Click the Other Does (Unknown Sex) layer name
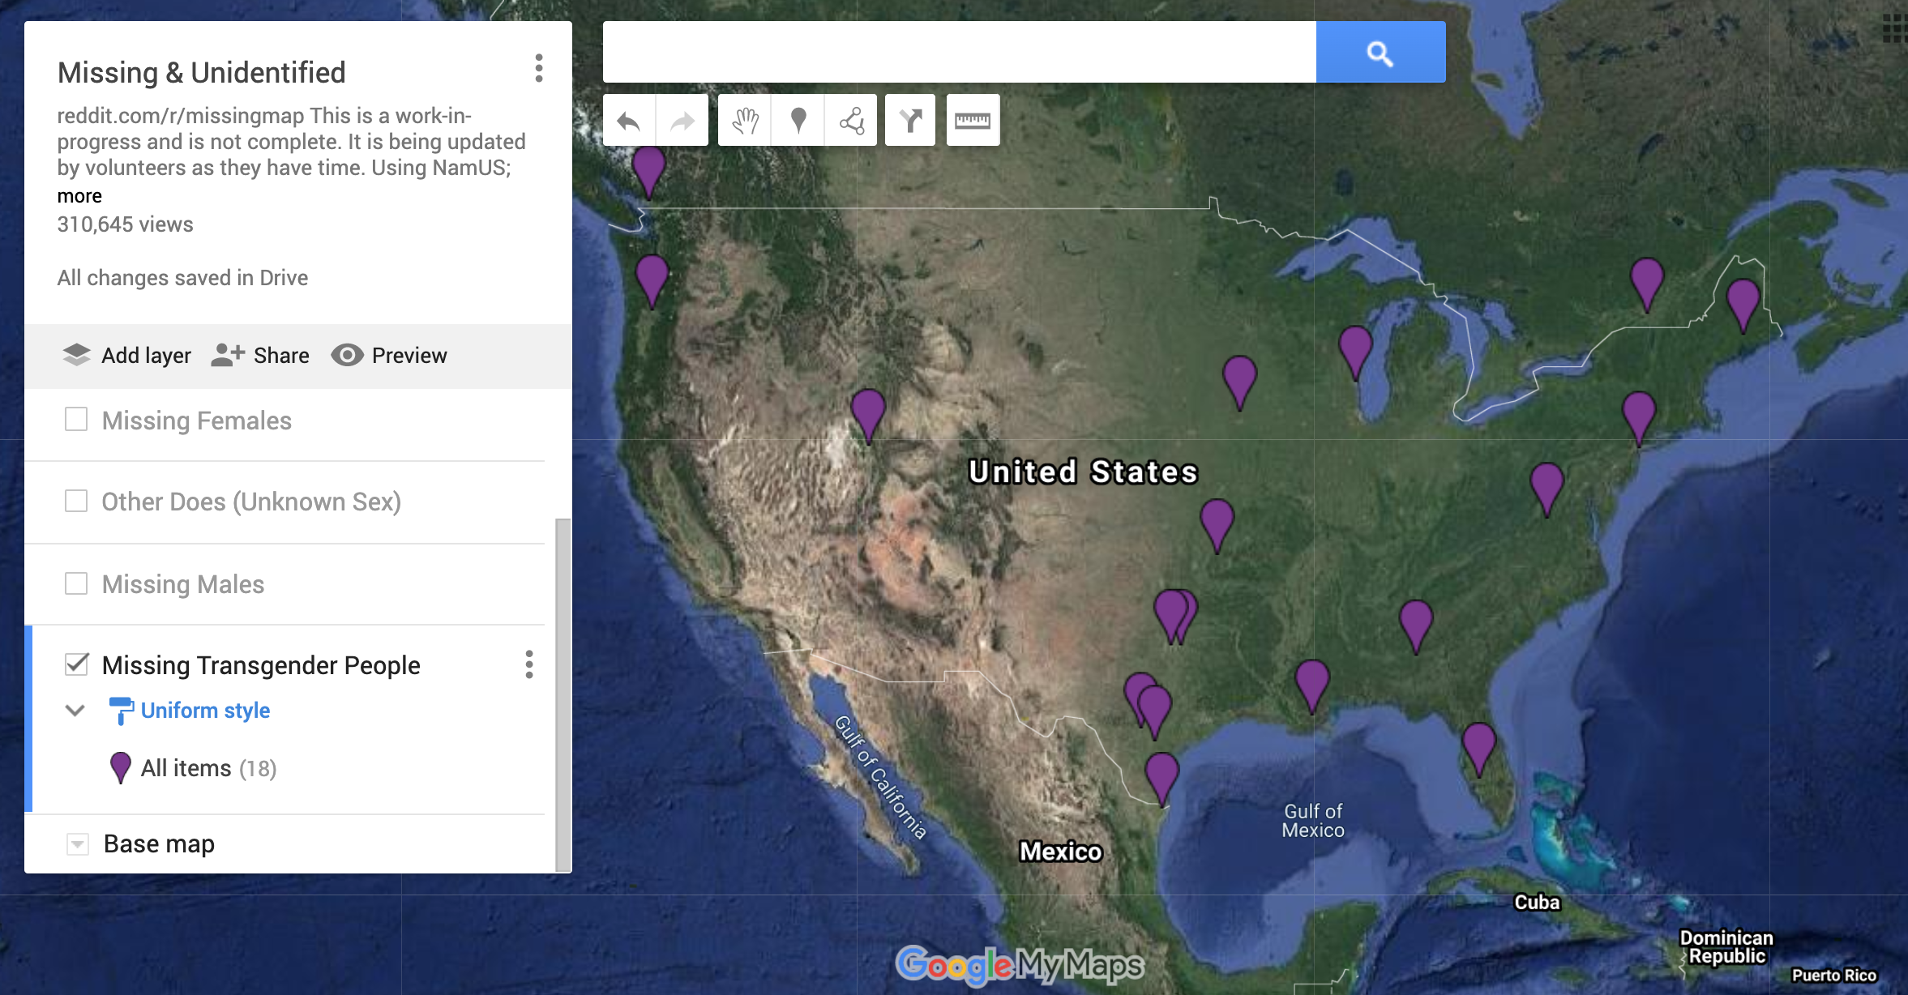This screenshot has width=1908, height=995. [x=251, y=502]
